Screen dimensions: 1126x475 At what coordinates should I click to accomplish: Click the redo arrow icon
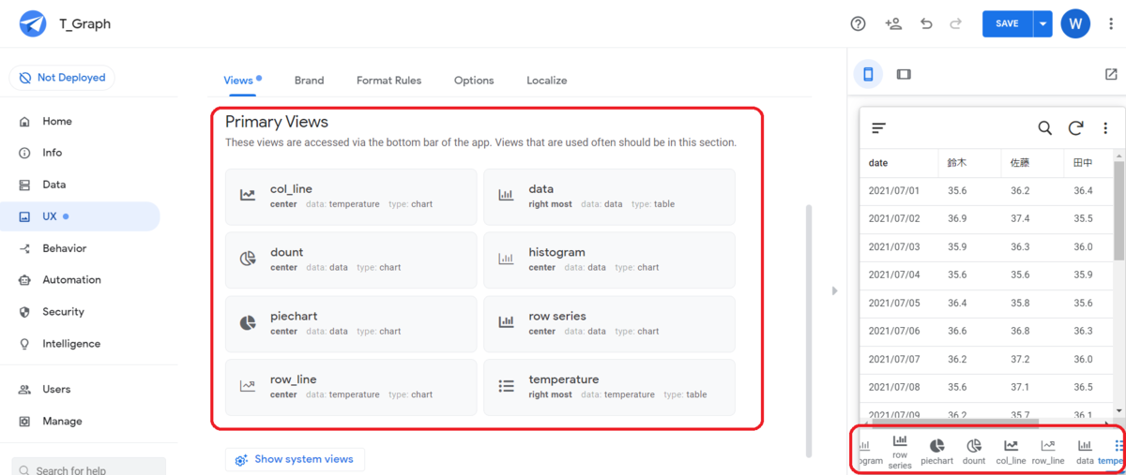pyautogui.click(x=956, y=23)
